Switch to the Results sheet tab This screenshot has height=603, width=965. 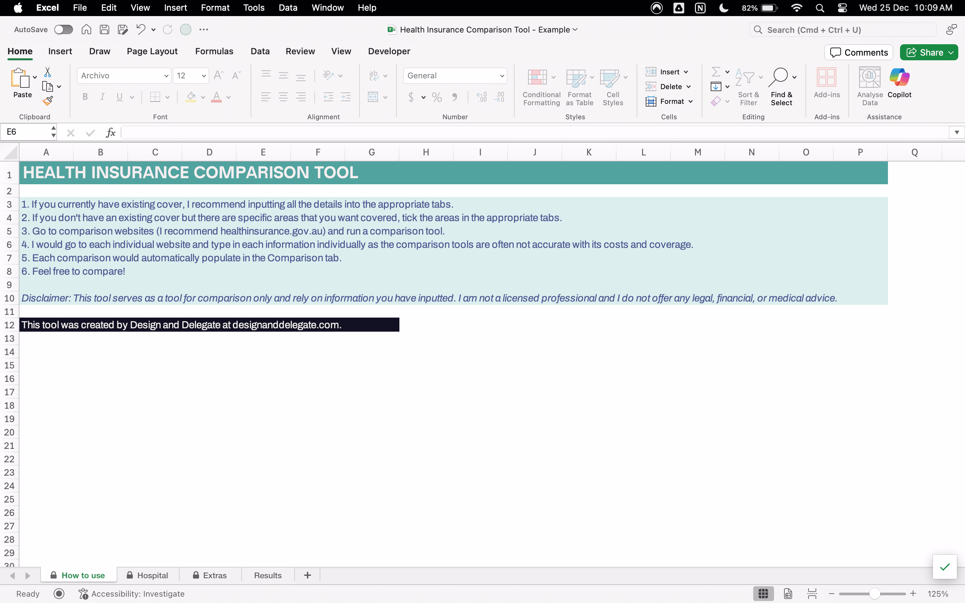click(268, 576)
